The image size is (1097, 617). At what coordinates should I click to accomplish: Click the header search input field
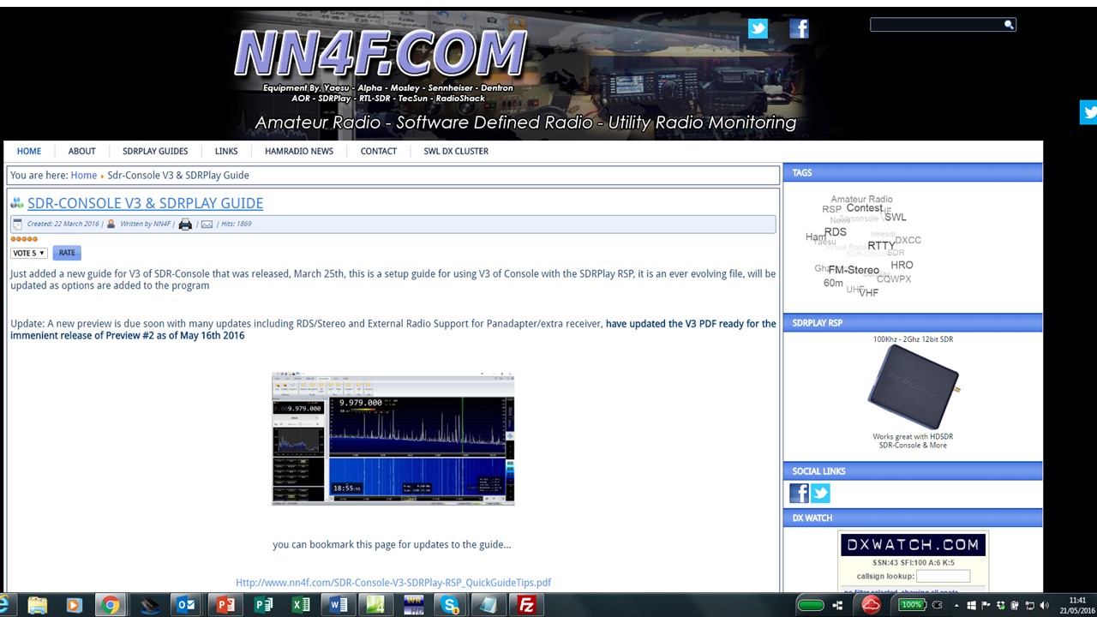click(x=937, y=25)
